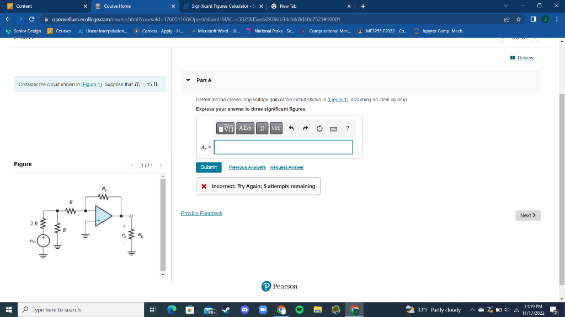Show hidden system tray icons

tap(472, 310)
